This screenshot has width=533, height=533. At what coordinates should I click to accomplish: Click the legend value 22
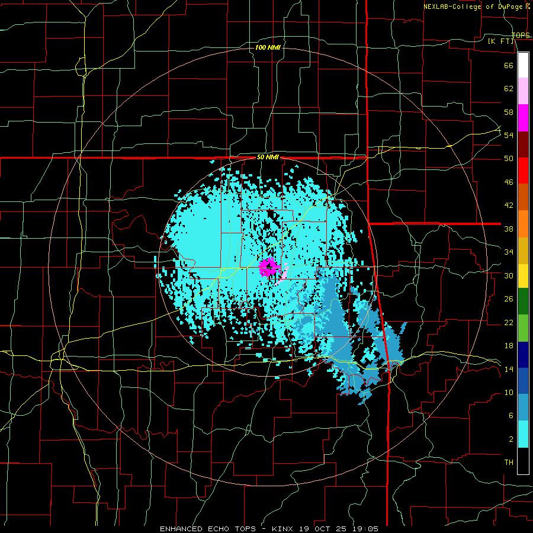tap(509, 322)
